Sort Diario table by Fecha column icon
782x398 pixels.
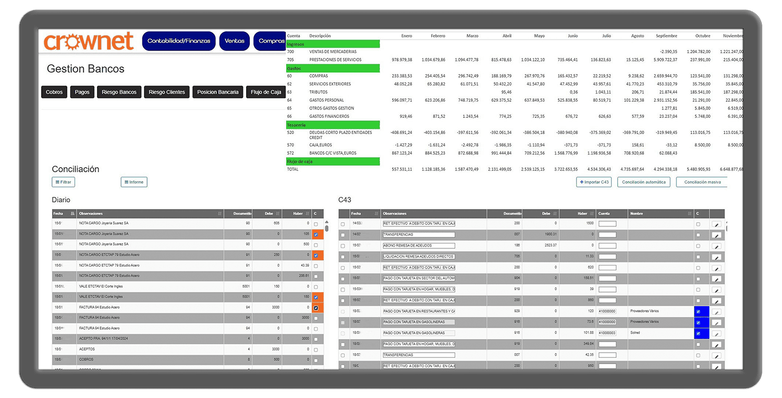pos(72,213)
